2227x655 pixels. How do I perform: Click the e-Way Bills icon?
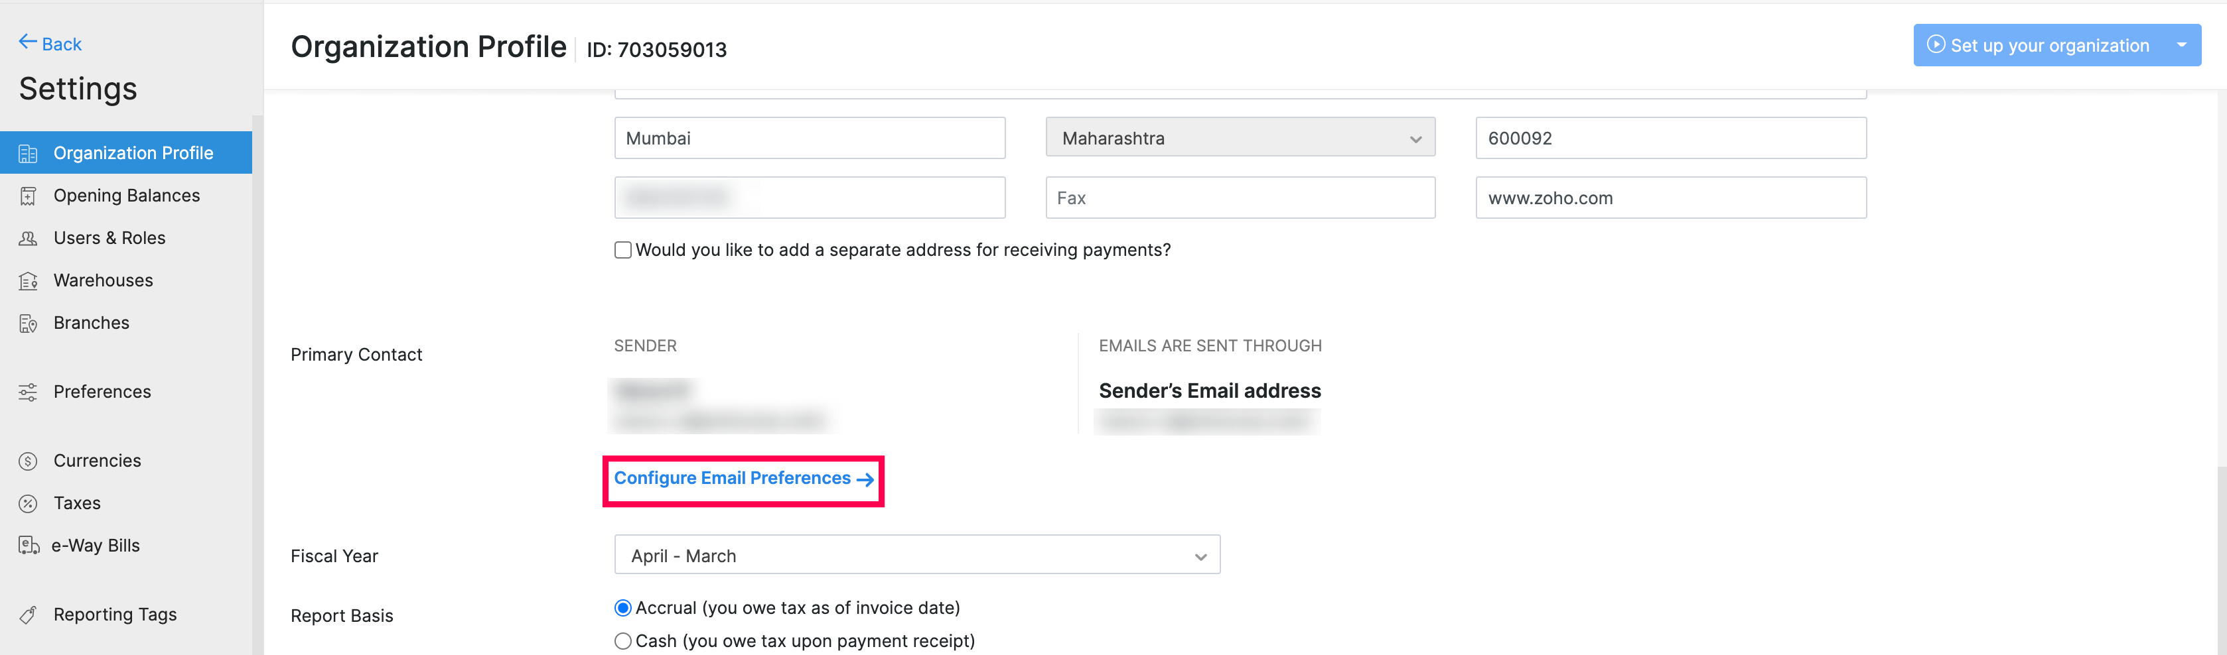(x=29, y=545)
